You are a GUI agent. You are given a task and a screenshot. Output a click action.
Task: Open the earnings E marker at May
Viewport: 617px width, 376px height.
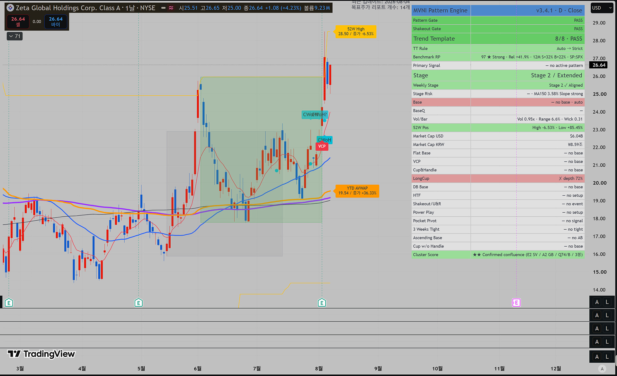tap(139, 302)
